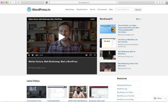This screenshot has width=168, height=102.
Task: Open the WordCamp Europe 2019 event link
Action: coord(125,56)
